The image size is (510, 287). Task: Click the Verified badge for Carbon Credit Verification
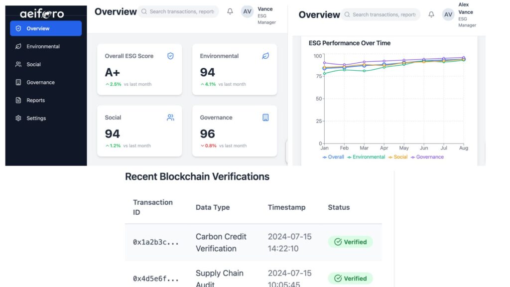point(350,242)
